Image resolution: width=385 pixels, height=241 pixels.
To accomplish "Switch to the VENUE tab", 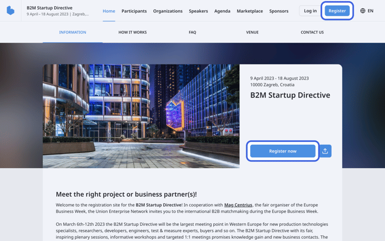I will 252,32.
